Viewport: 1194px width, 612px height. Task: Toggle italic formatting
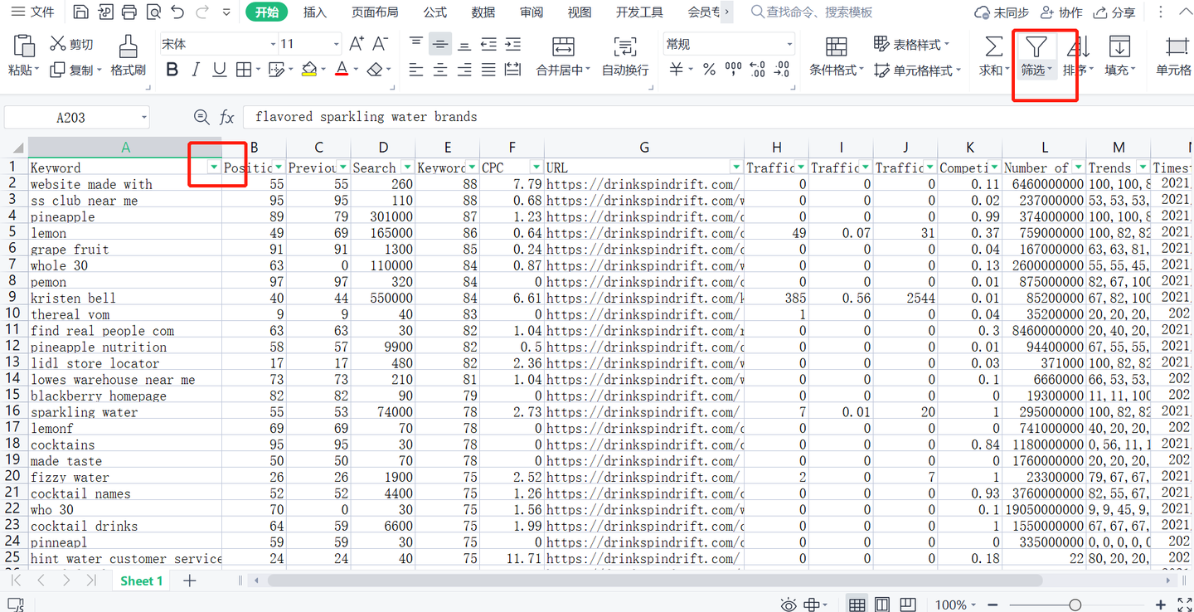[x=196, y=70]
